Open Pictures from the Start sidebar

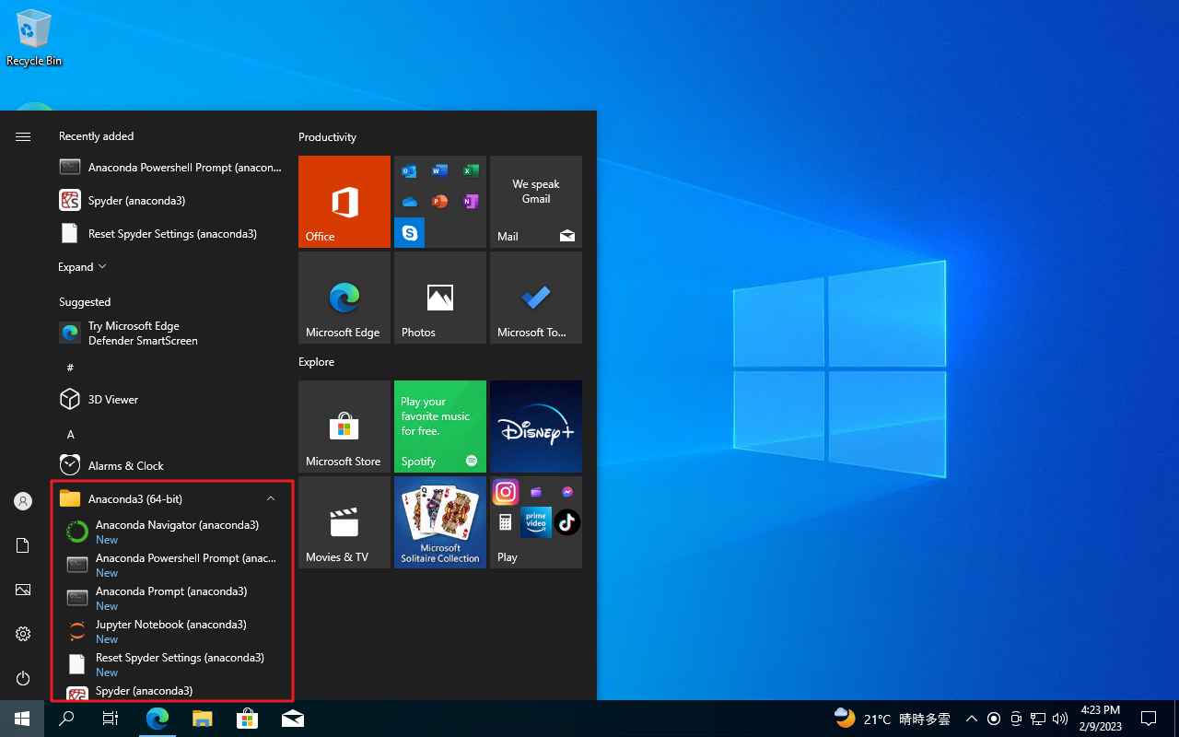(x=23, y=590)
